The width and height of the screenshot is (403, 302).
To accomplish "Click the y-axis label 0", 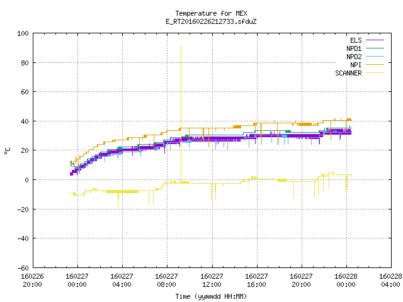I will 26,180.
